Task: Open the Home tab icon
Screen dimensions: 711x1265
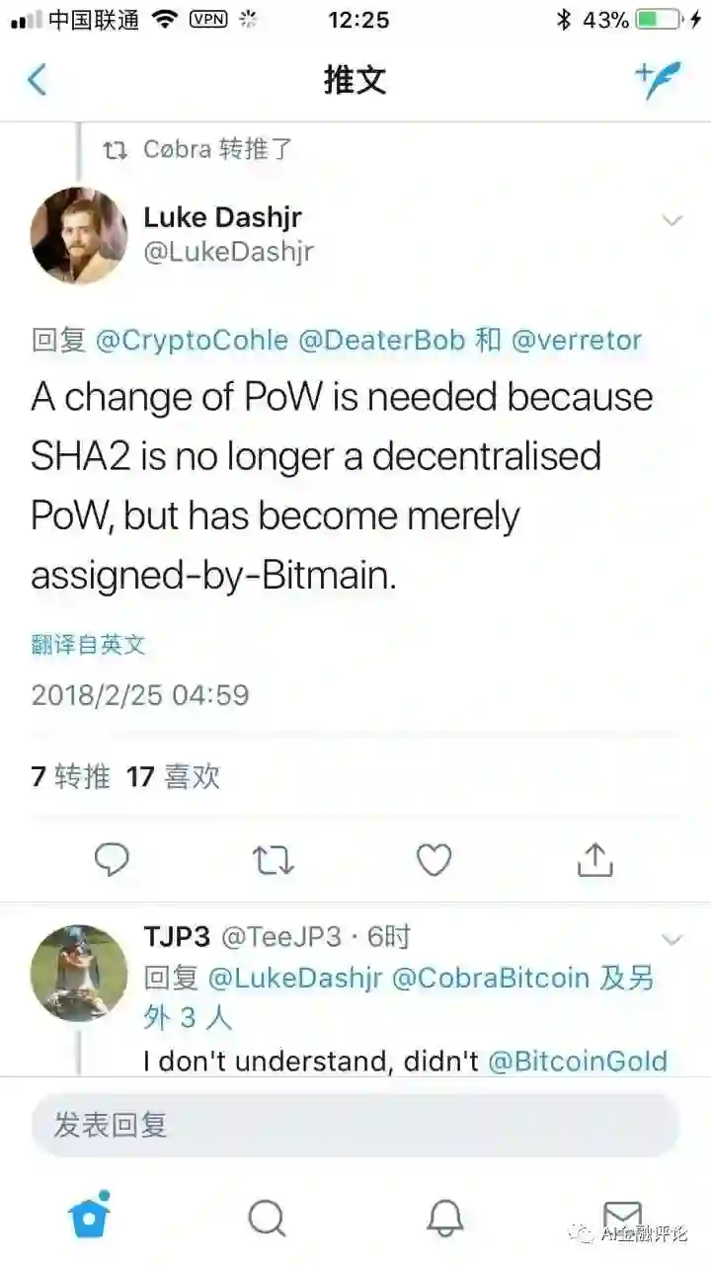Action: coord(89,1216)
